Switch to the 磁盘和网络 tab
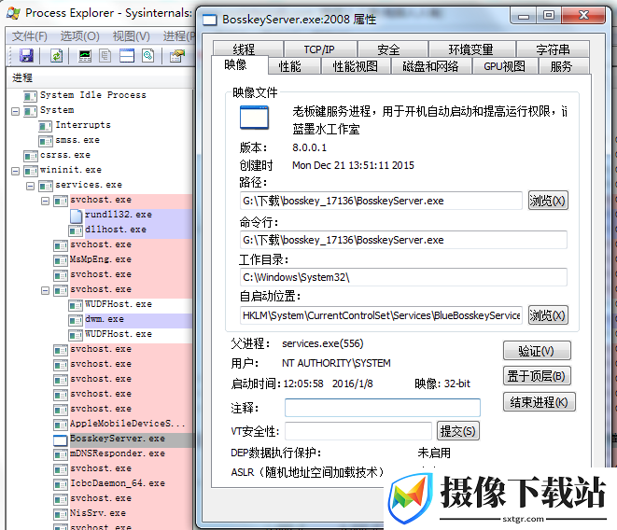The width and height of the screenshot is (617, 530). (430, 66)
